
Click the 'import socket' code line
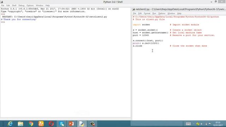pyautogui.click(x=141, y=25)
